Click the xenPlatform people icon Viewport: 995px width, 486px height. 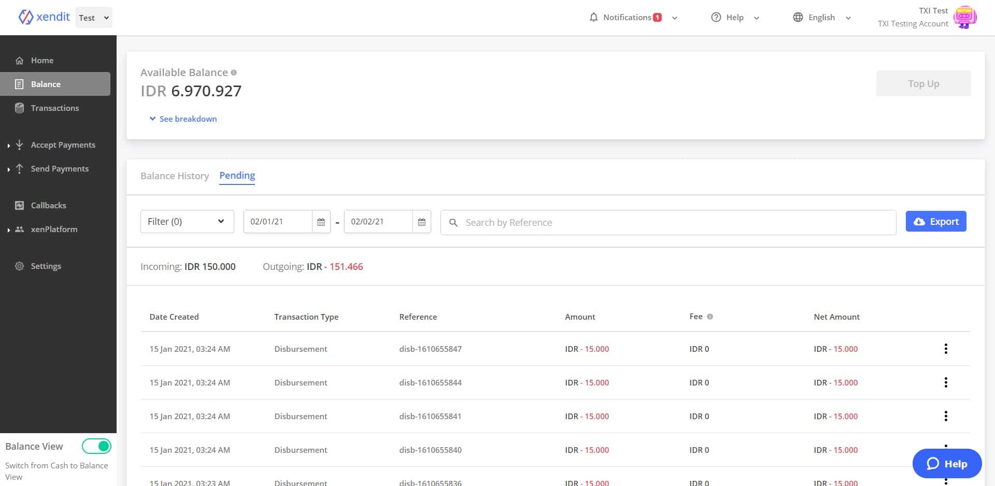click(x=19, y=229)
